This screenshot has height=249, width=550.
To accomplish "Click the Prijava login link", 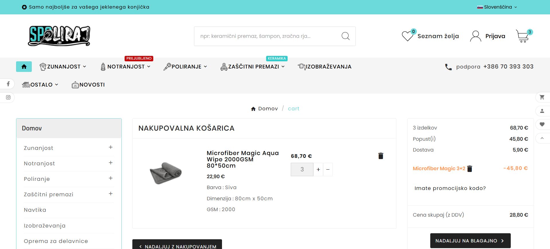I will pyautogui.click(x=495, y=36).
